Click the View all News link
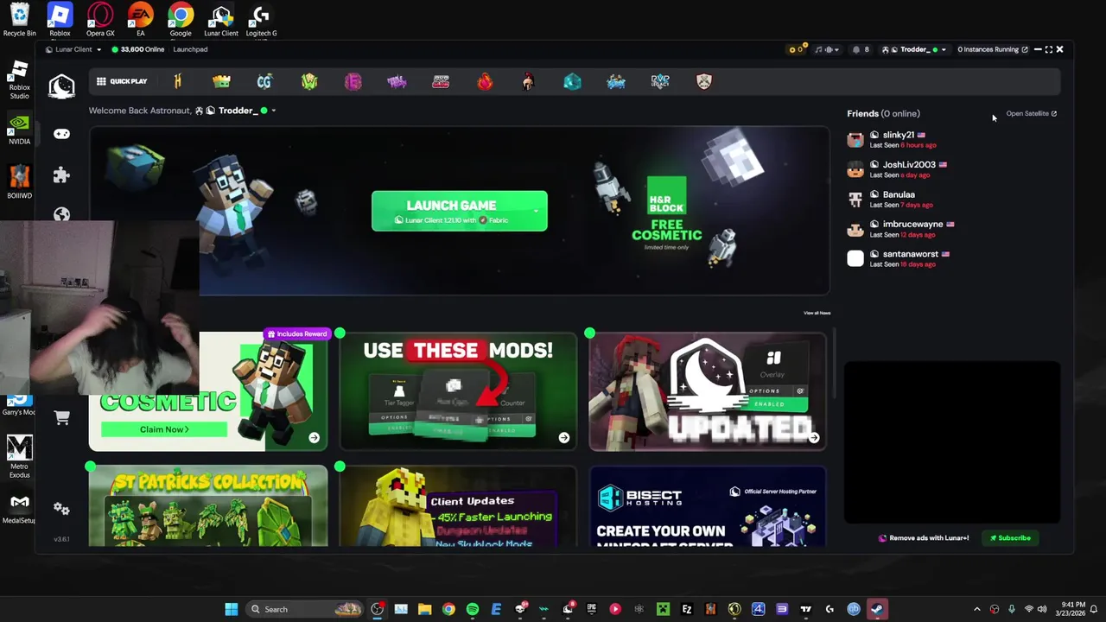 point(817,313)
